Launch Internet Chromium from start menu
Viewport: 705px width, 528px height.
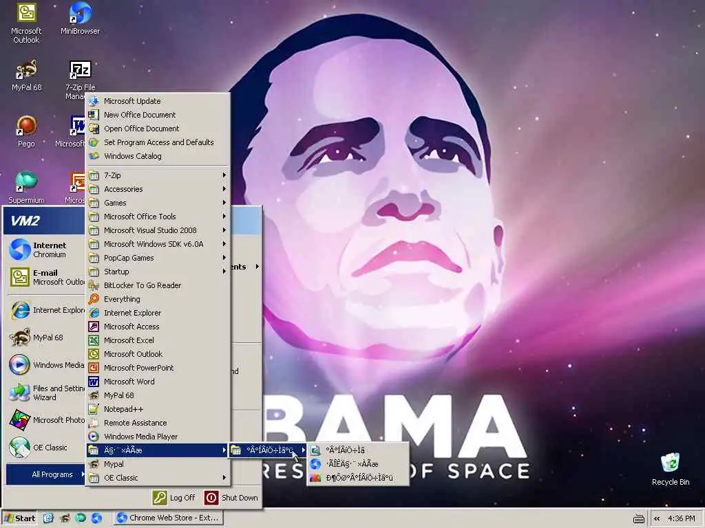46,250
